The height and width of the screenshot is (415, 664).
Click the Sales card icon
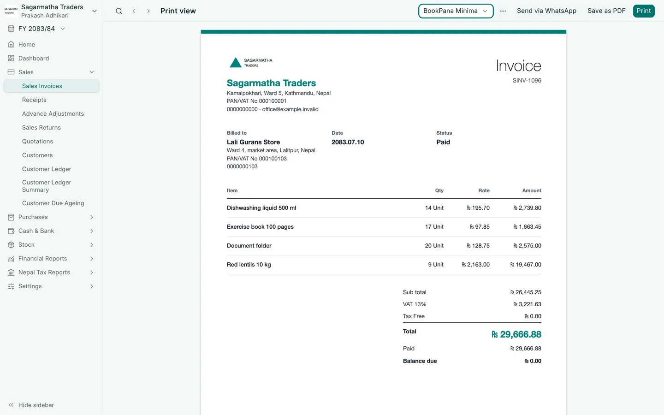tap(11, 72)
